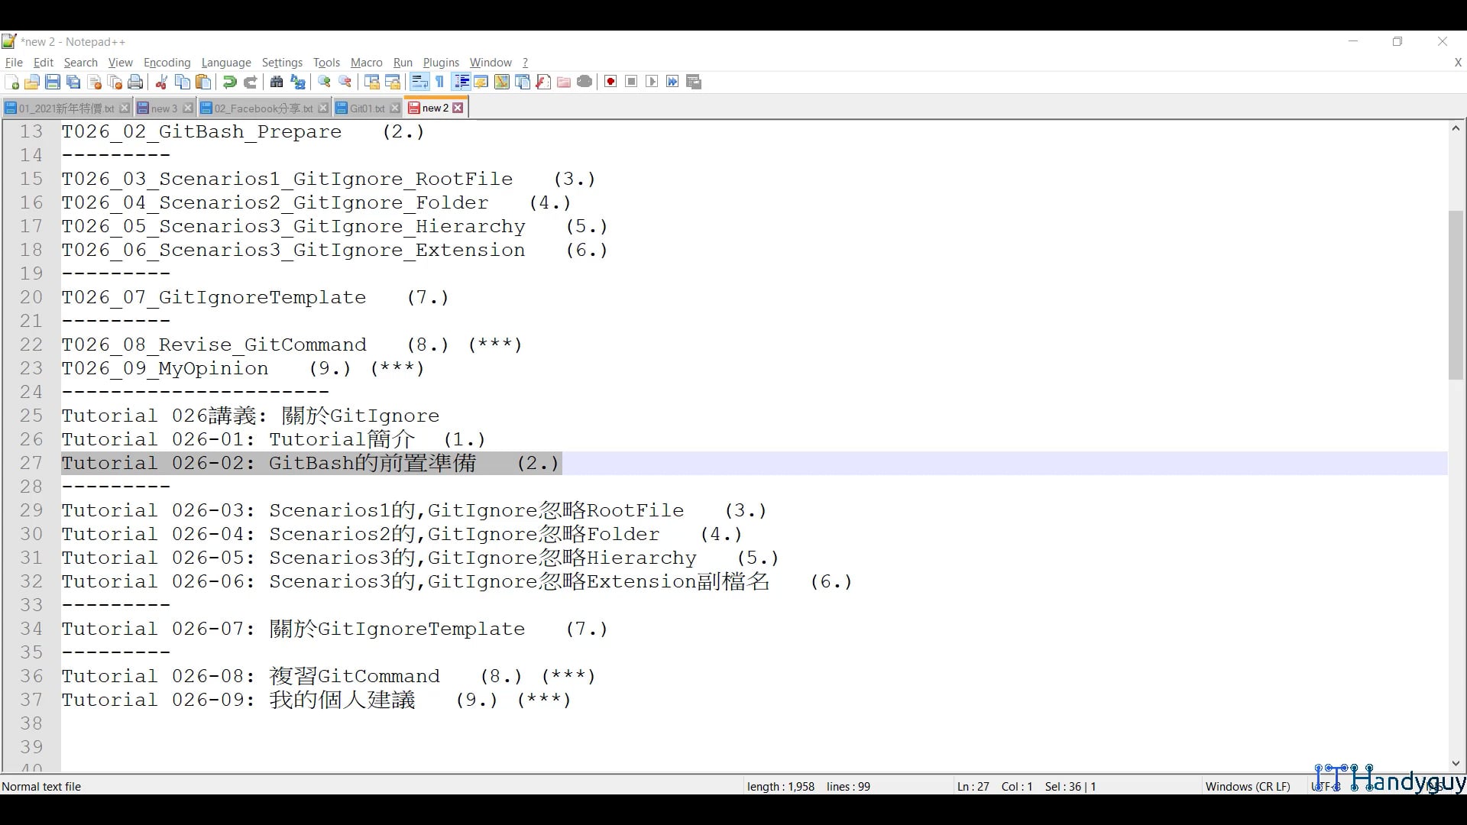
Task: Start recording a macro
Action: (x=610, y=82)
